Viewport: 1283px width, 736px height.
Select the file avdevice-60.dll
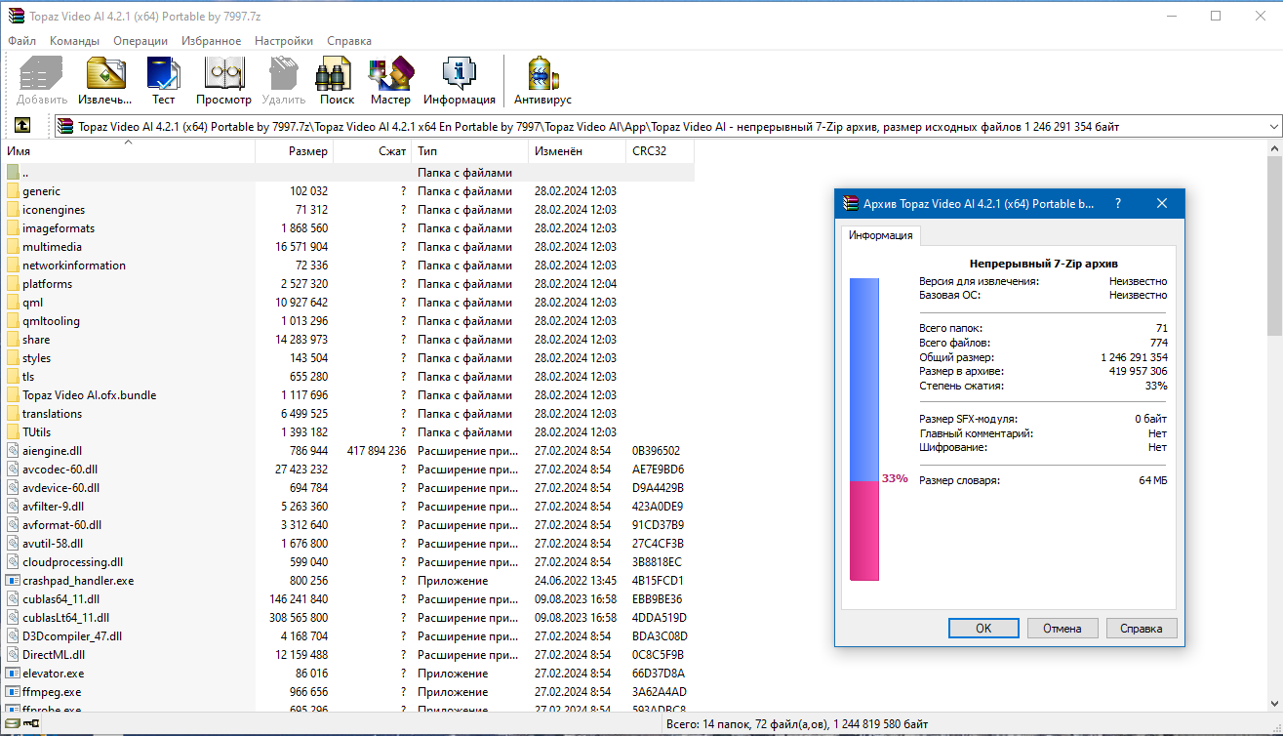pyautogui.click(x=60, y=488)
